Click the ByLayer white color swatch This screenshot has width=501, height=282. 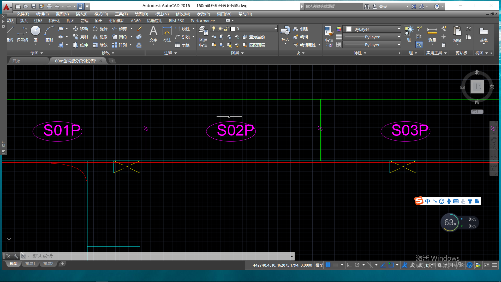pyautogui.click(x=349, y=29)
